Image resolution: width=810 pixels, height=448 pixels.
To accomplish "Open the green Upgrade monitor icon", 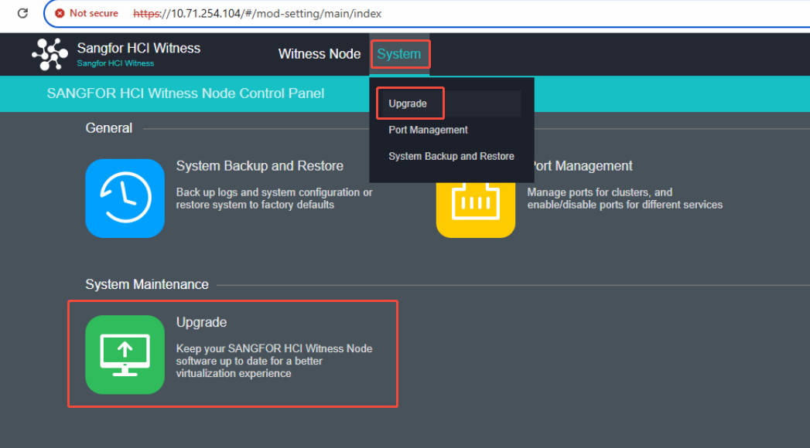I will (x=125, y=355).
